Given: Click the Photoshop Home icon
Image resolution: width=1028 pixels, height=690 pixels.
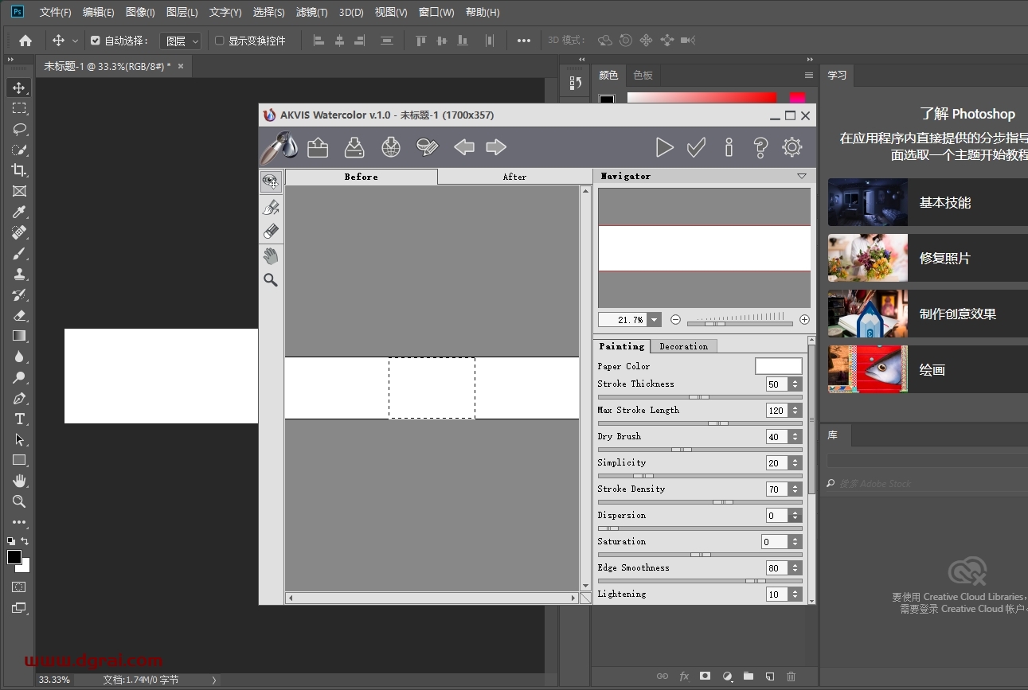Looking at the screenshot, I should (x=25, y=41).
